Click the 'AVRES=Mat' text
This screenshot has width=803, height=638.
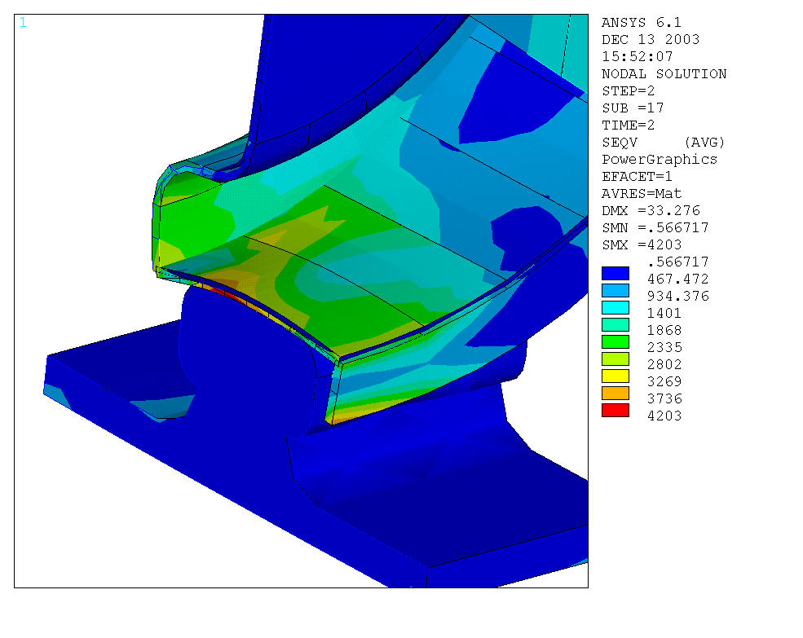641,194
